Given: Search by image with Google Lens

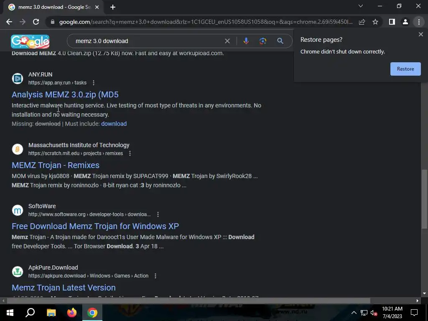Looking at the screenshot, I should click(263, 41).
